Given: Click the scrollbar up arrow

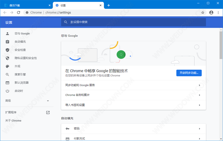Looking at the screenshot, I should click(x=221, y=30).
